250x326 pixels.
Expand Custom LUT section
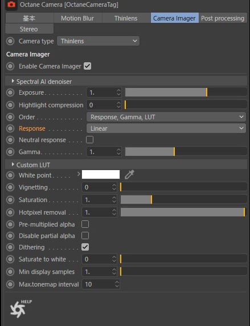[x=13, y=164]
